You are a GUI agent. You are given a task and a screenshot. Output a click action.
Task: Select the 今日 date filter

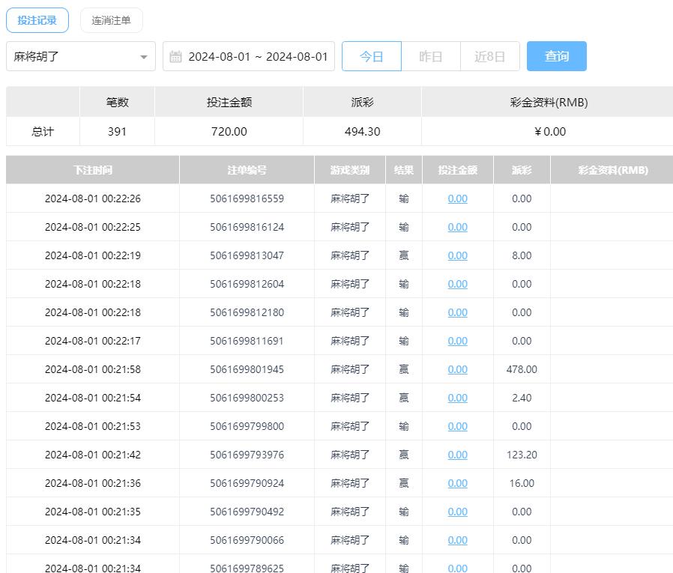372,56
